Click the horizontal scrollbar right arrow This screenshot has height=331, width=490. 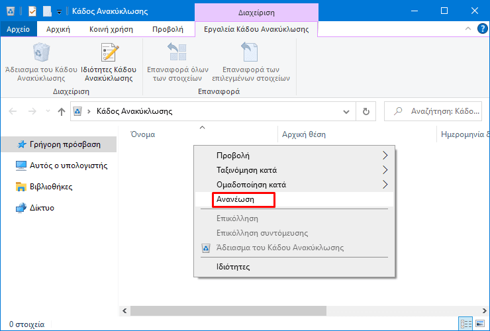click(x=485, y=310)
